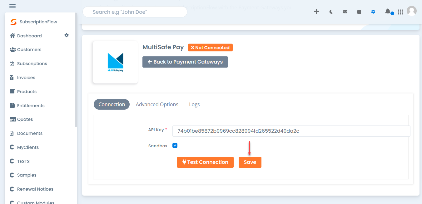Switch to the Connection tab

(x=112, y=104)
